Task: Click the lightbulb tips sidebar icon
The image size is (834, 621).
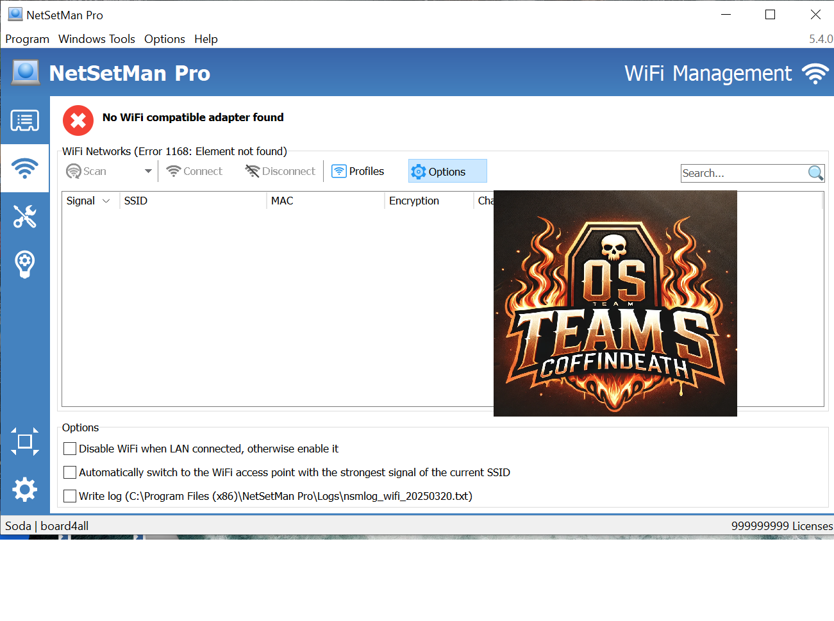Action: [x=24, y=263]
